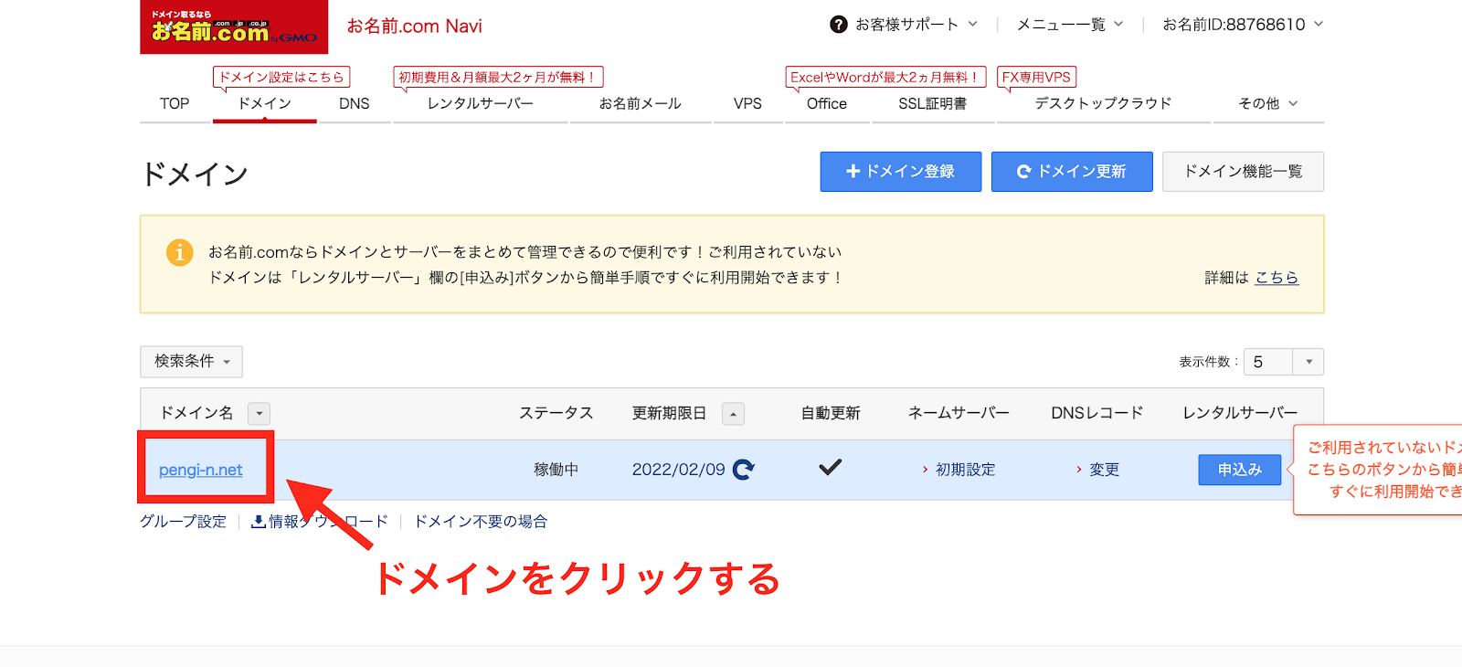
Task: Click the ExcelやWordが最大2ヵ月無料 badge
Action: pyautogui.click(x=885, y=78)
